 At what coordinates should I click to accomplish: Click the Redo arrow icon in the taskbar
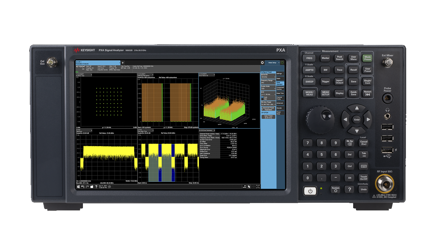87,187
